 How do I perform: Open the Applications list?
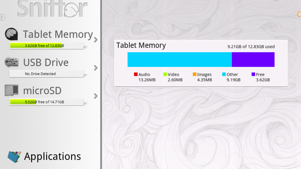[52, 156]
